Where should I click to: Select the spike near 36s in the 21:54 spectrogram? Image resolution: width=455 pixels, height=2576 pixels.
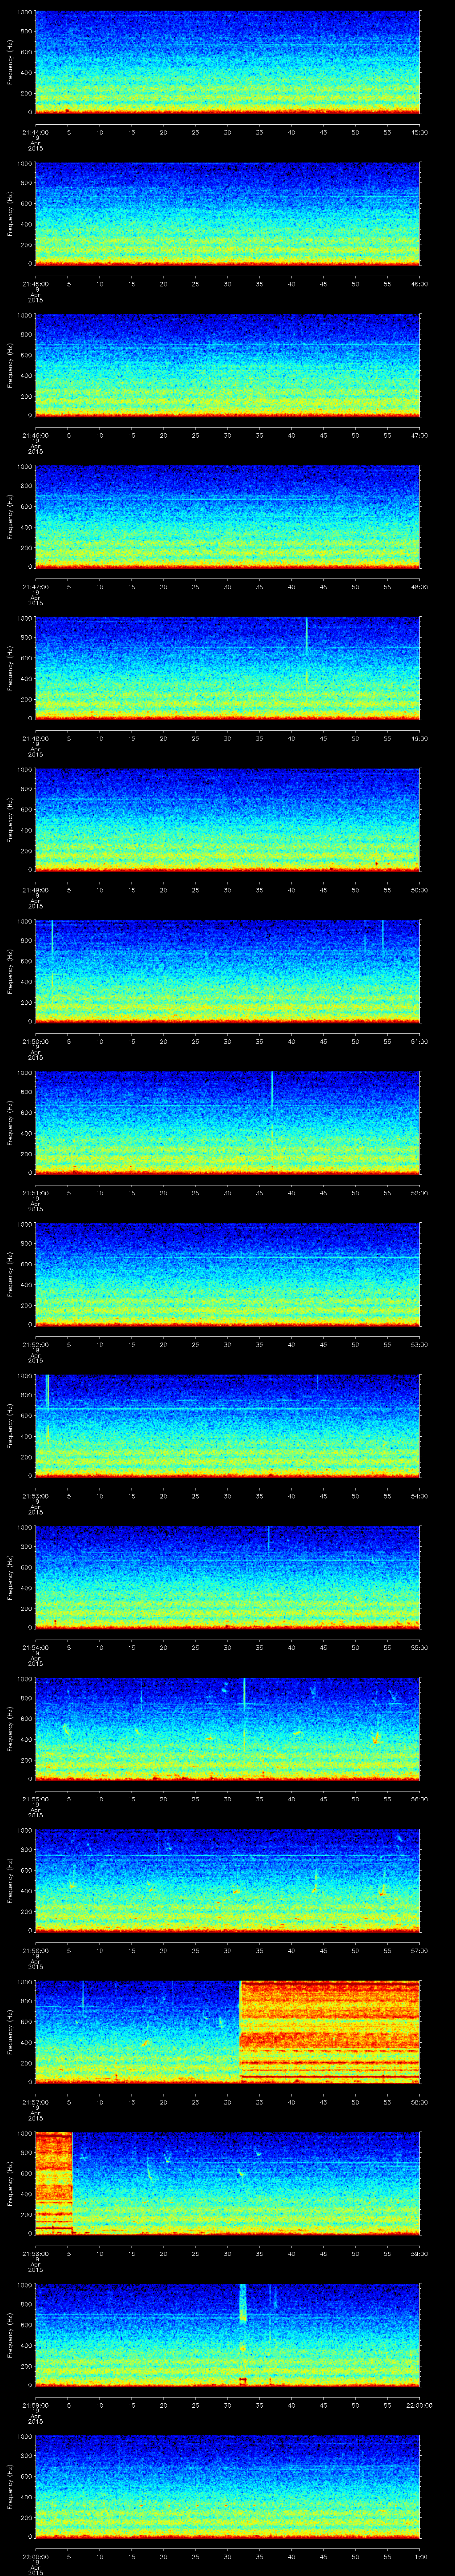(x=268, y=1541)
